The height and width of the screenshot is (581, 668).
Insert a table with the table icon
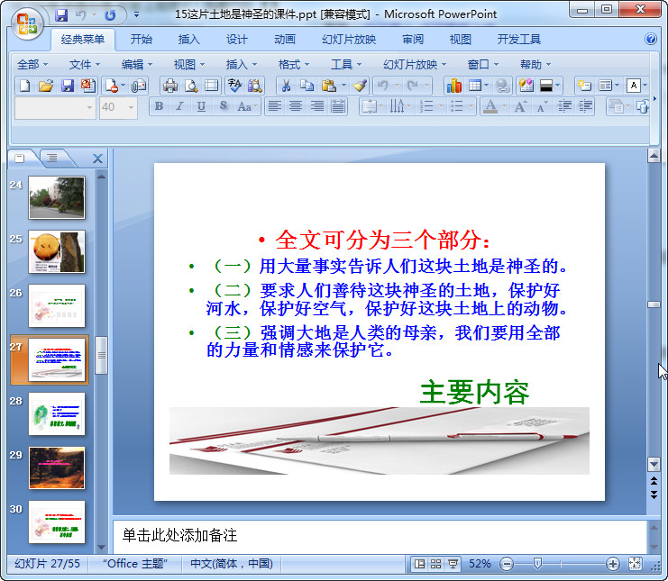tap(474, 86)
